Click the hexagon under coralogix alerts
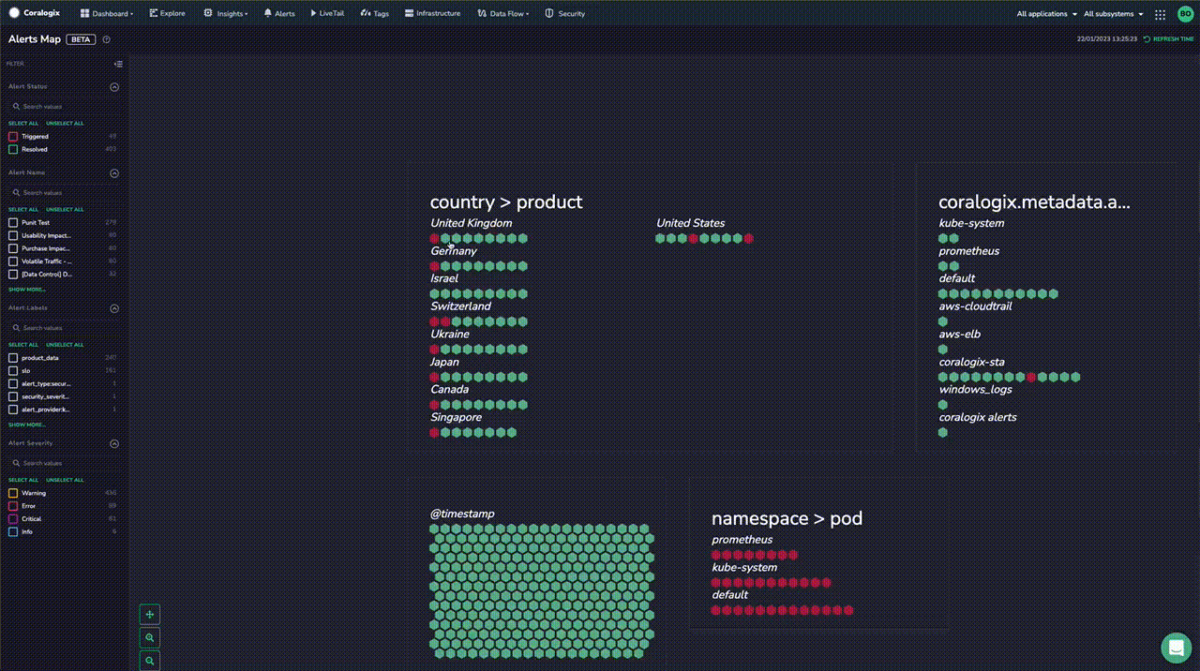The height and width of the screenshot is (671, 1200). (x=943, y=433)
